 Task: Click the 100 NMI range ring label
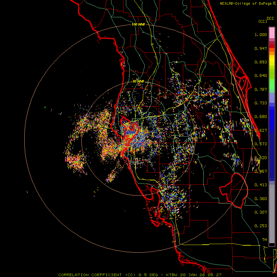point(138,24)
